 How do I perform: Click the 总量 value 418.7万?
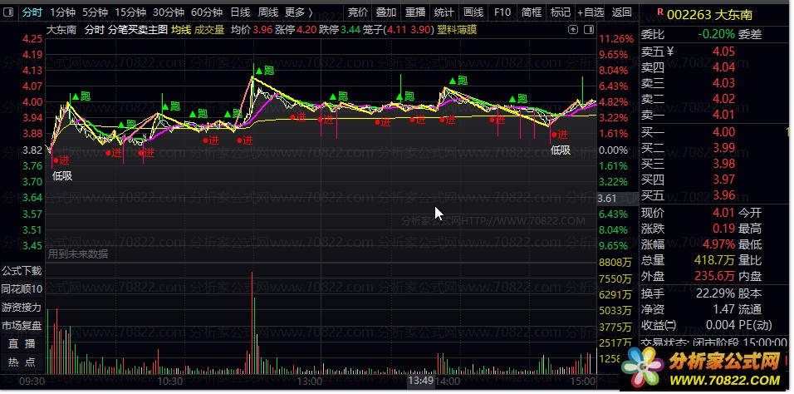tap(714, 260)
